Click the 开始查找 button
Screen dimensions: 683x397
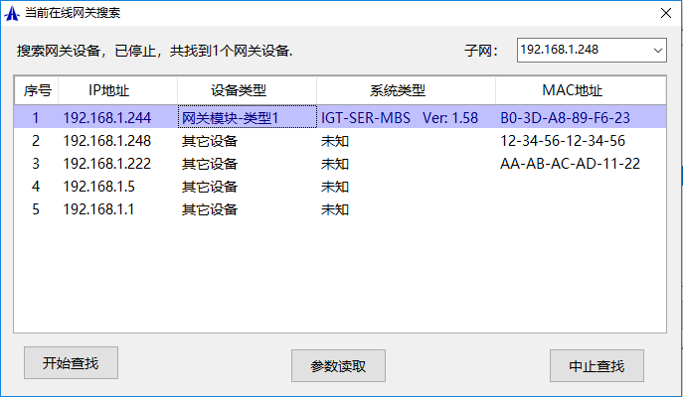71,363
